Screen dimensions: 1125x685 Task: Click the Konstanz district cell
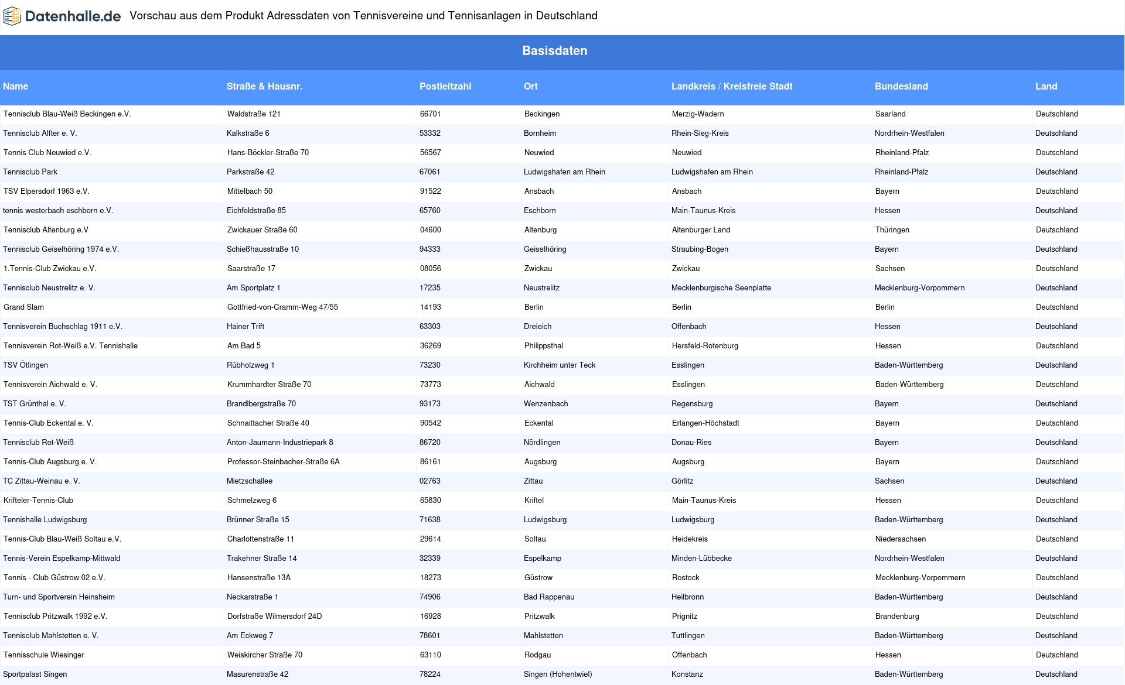[x=687, y=674]
